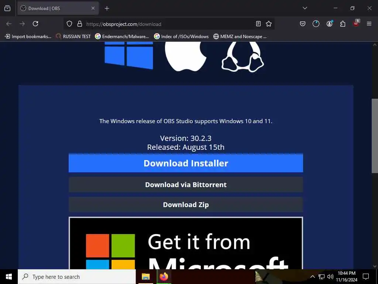Click the scrollbar down arrow

(x=375, y=266)
